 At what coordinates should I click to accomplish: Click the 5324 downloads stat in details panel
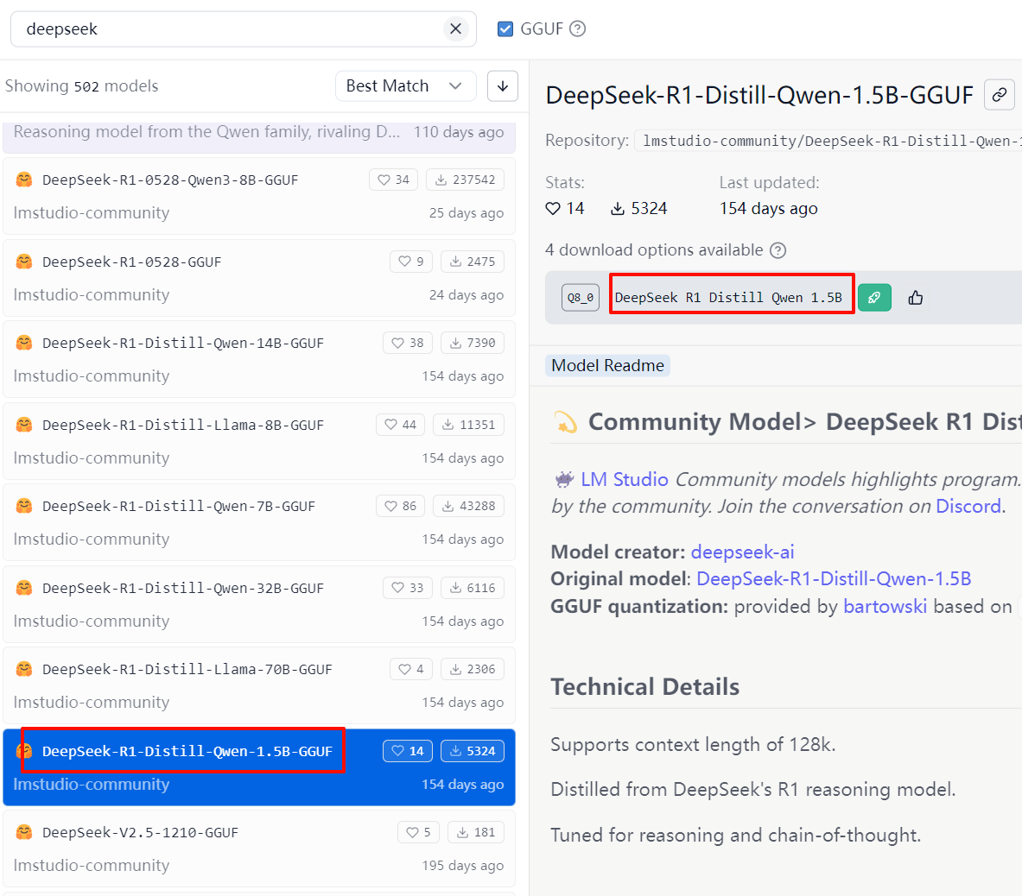point(638,208)
